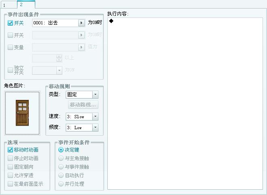Click the door character graphic thumbnail
Screen dimensions: 267x195
click(22, 113)
